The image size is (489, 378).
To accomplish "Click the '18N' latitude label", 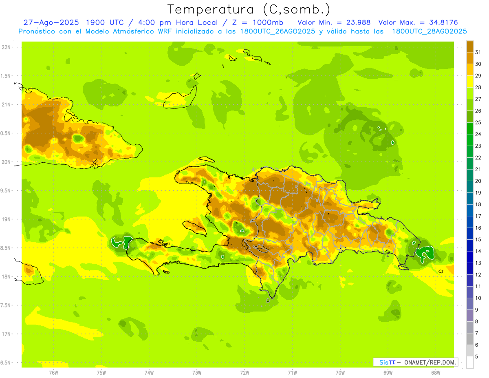I will pos(7,277).
